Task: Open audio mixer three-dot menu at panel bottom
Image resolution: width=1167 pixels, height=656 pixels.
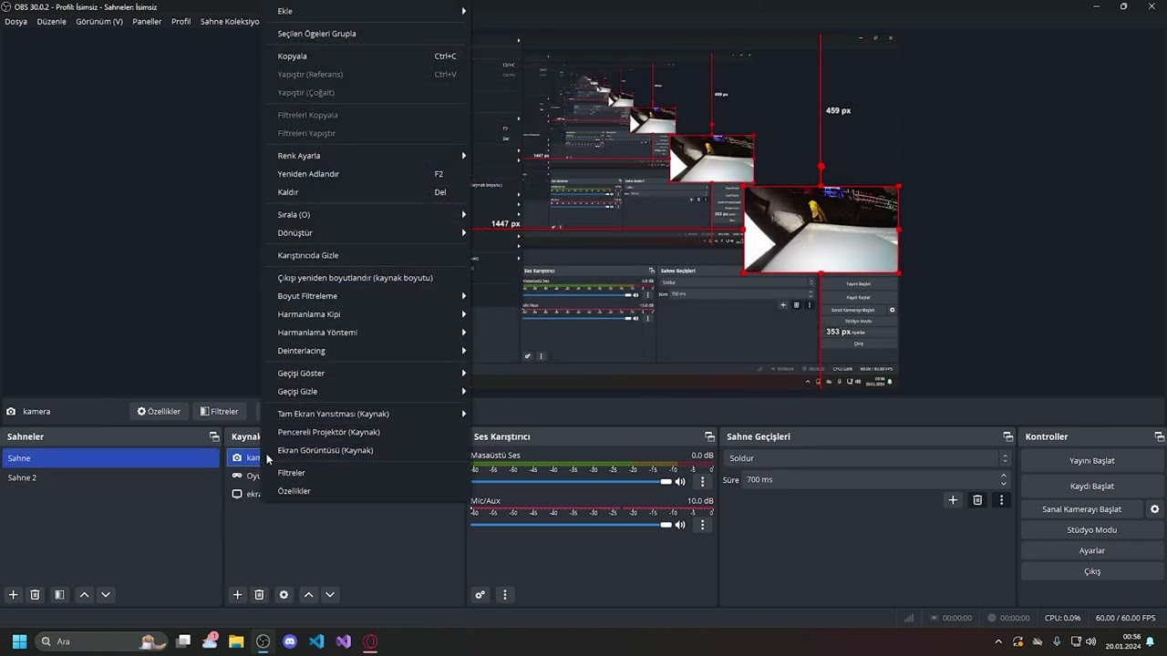Action: coord(504,595)
